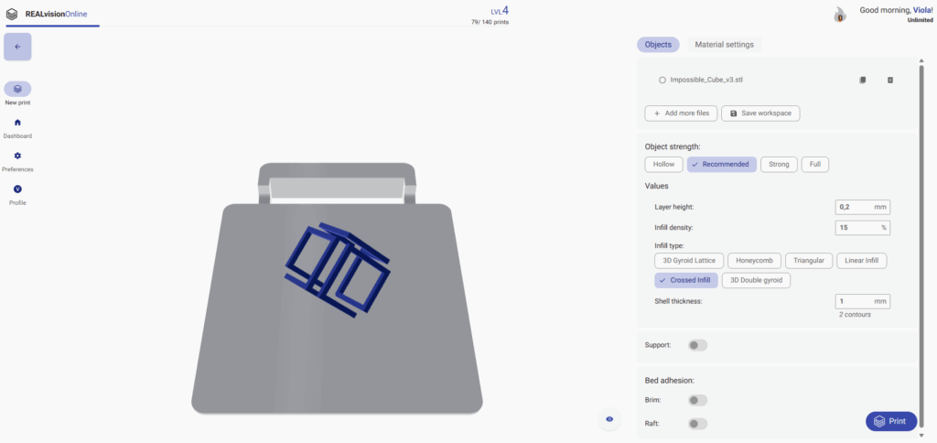Set object strength to Strong

[x=779, y=165]
